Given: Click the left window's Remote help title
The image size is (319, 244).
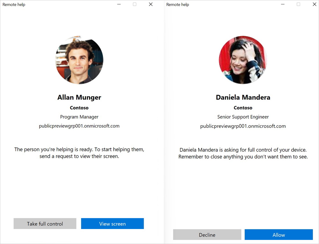Looking at the screenshot, I should [x=14, y=4].
